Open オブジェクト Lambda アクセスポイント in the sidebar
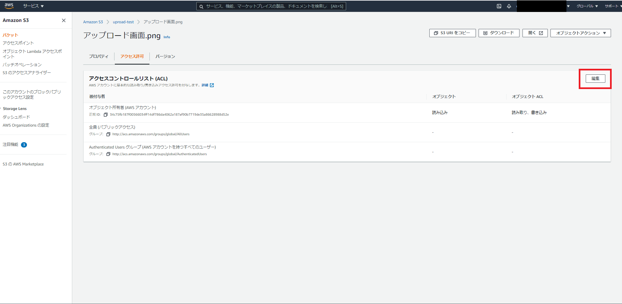Image resolution: width=622 pixels, height=304 pixels. 32,54
